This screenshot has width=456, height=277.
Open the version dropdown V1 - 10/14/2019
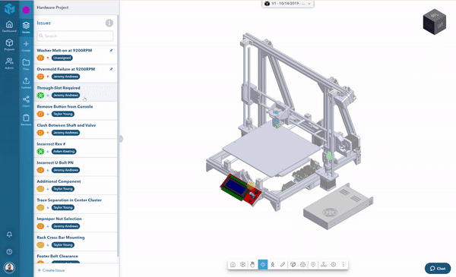tap(287, 4)
